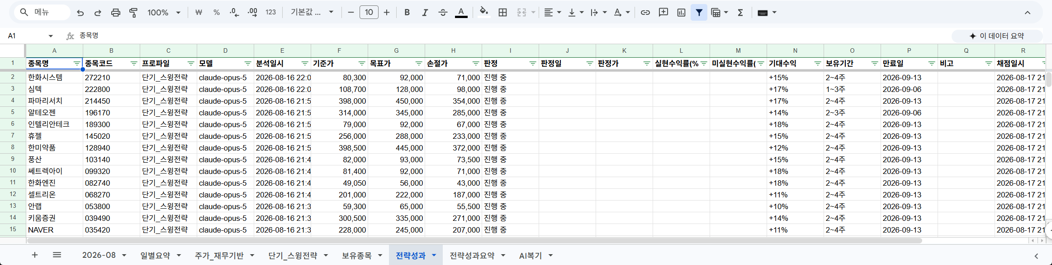This screenshot has width=1052, height=265.
Task: Click 이 데이터 요약 button
Action: (x=997, y=36)
